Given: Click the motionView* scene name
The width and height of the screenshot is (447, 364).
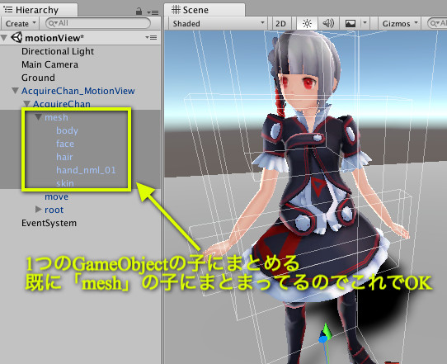Looking at the screenshot, I should click(x=54, y=38).
